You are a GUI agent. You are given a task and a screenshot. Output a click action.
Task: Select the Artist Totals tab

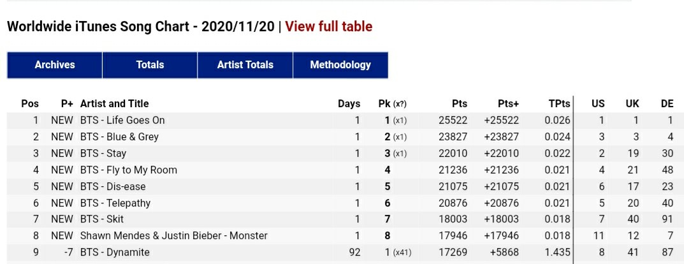click(x=245, y=65)
